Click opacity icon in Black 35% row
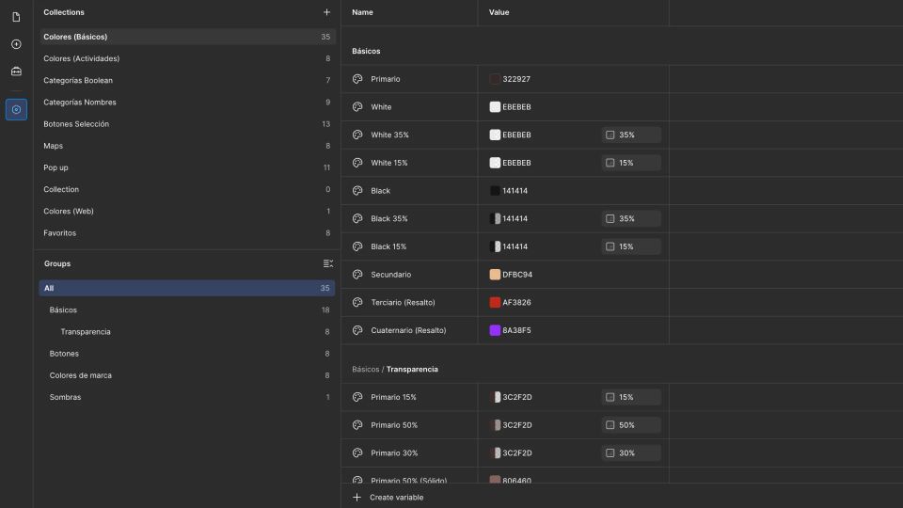Viewport: 903px width, 508px height. (610, 219)
